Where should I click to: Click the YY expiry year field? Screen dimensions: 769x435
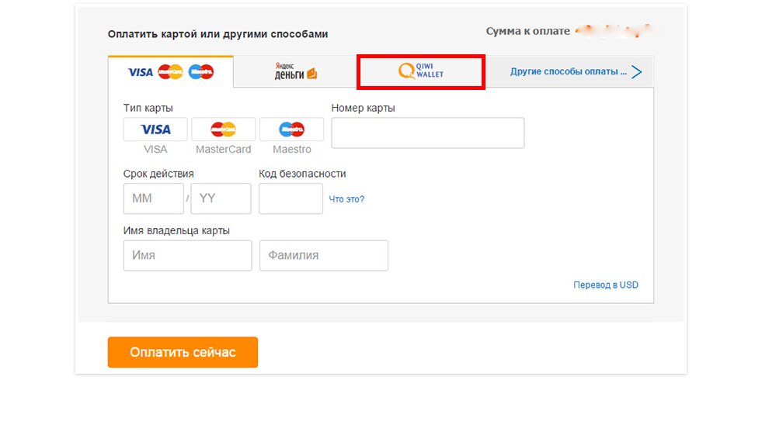click(x=221, y=199)
